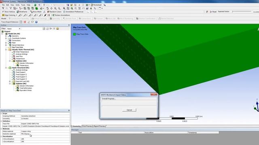259x145 pixels.
Task: Click the Trace Import Extension help icon
Action: point(36,22)
